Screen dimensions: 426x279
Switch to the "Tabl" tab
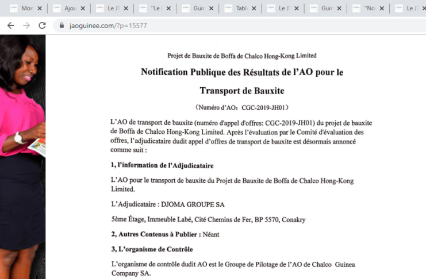[x=241, y=9]
